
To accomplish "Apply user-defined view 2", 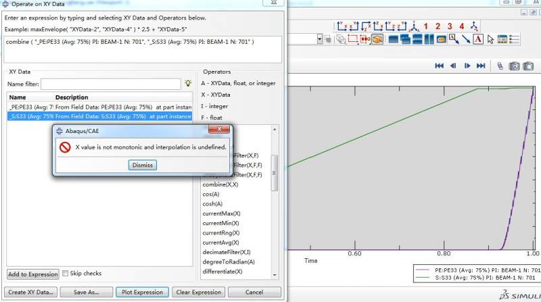I will tap(438, 26).
